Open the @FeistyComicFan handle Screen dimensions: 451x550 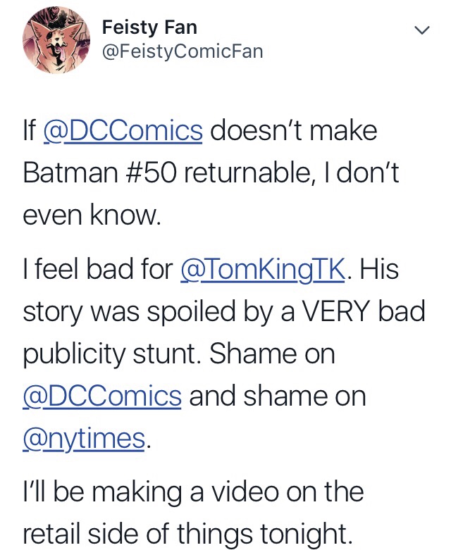coord(183,51)
